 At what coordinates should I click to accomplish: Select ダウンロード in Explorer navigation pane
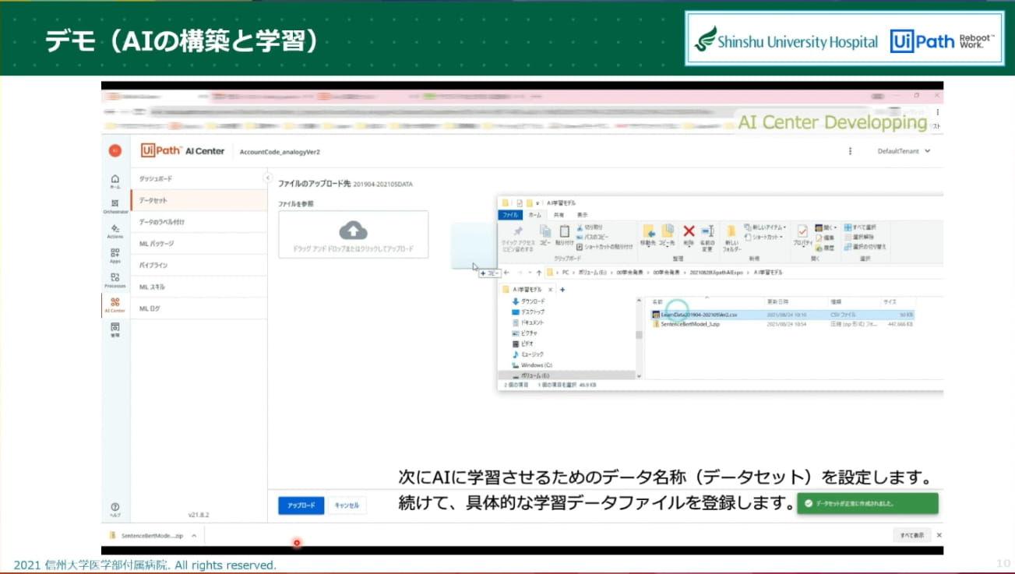pos(528,301)
